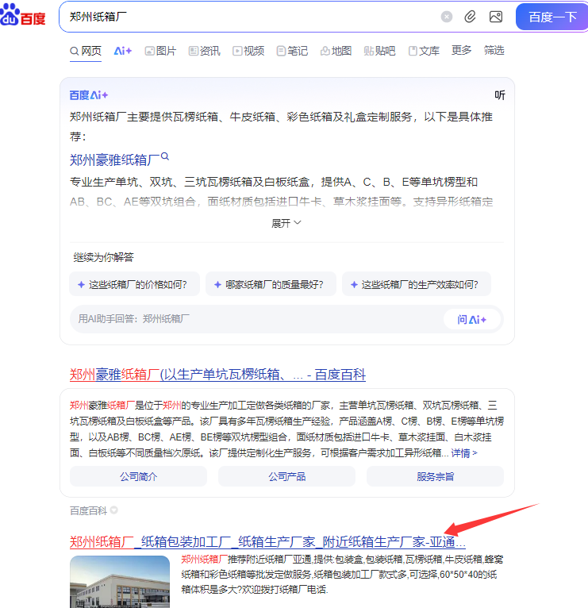Open the 公司简介 section
Screen dimensions: 588x608
click(138, 476)
